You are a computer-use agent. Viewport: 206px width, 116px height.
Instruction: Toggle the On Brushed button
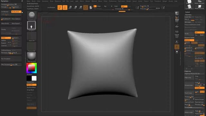click(x=16, y=12)
